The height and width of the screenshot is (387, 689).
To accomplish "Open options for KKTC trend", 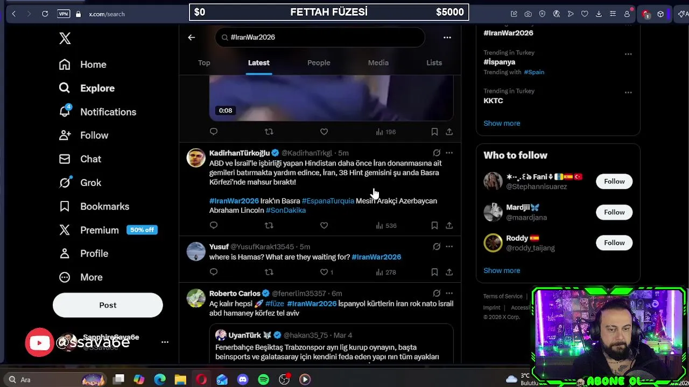I will point(628,92).
